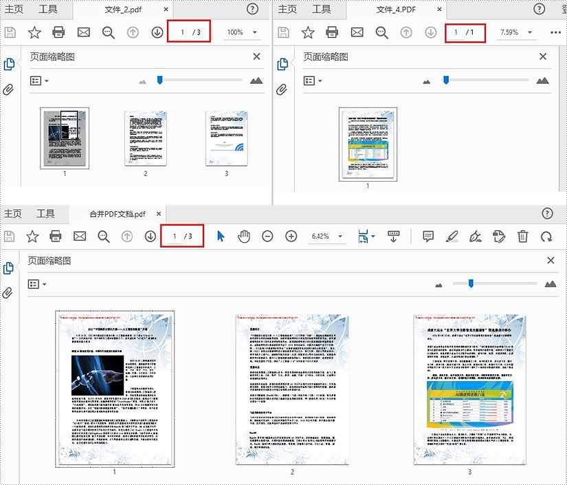The height and width of the screenshot is (485, 567).
Task: Open 工具 tab in 合并PDF文档 window
Action: (x=45, y=213)
